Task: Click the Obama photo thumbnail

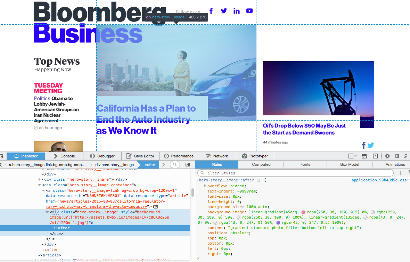Action: (x=58, y=146)
